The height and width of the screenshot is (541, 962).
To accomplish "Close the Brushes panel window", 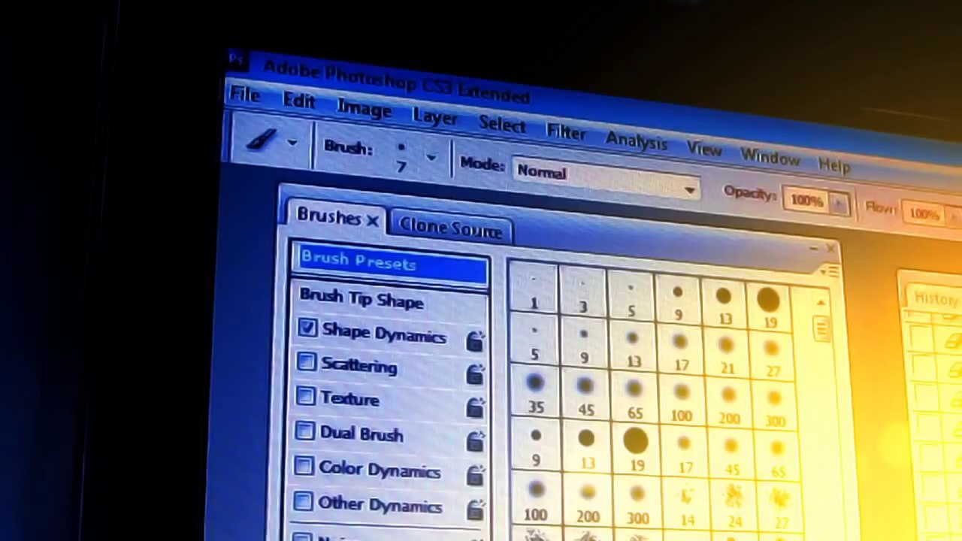I will 830,249.
